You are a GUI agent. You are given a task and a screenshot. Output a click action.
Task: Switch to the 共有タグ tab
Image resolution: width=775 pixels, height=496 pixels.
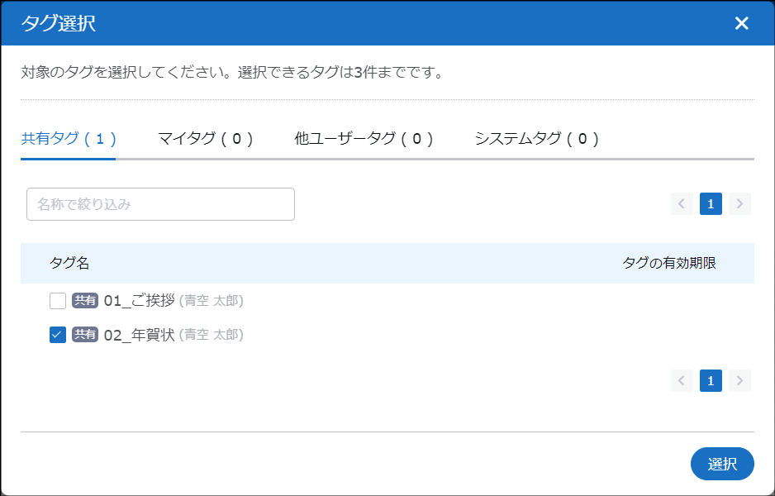pyautogui.click(x=68, y=139)
